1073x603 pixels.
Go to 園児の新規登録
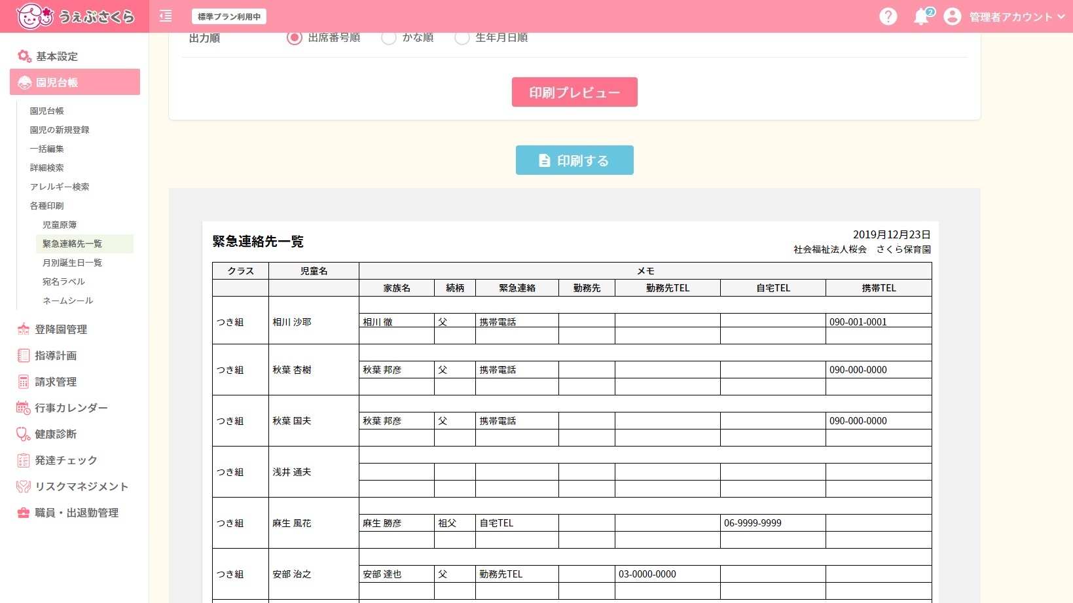[60, 130]
